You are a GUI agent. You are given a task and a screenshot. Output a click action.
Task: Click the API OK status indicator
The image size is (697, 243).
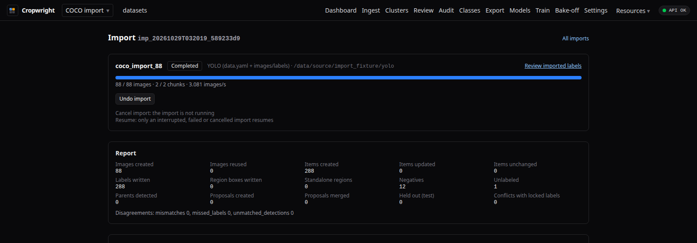click(674, 10)
